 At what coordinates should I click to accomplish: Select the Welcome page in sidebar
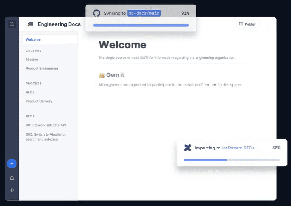(33, 39)
